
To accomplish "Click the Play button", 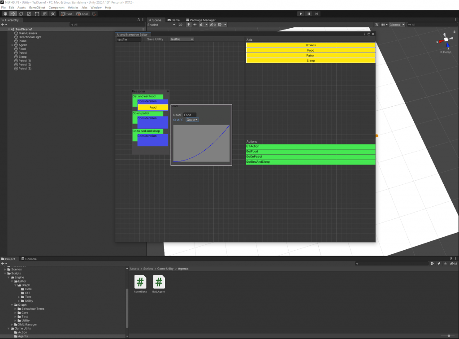I will [301, 14].
